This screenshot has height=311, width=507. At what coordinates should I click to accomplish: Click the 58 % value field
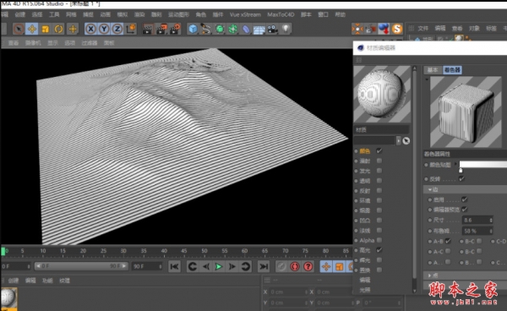click(475, 231)
